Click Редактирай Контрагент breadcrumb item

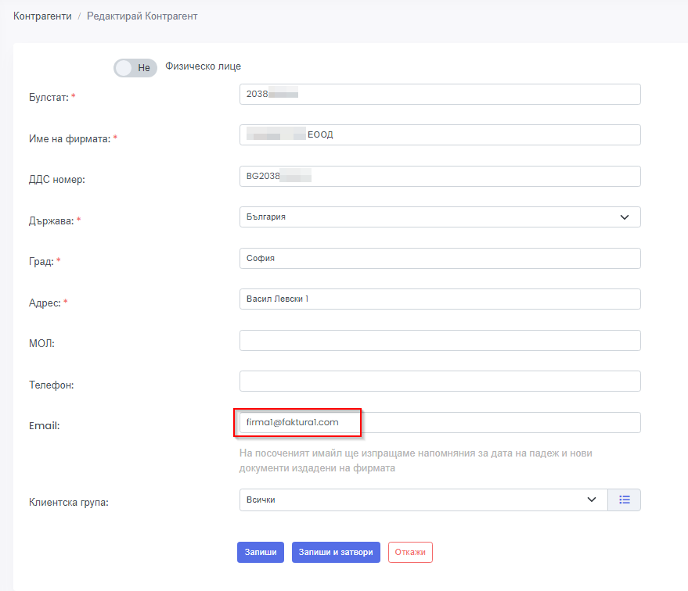coord(142,16)
